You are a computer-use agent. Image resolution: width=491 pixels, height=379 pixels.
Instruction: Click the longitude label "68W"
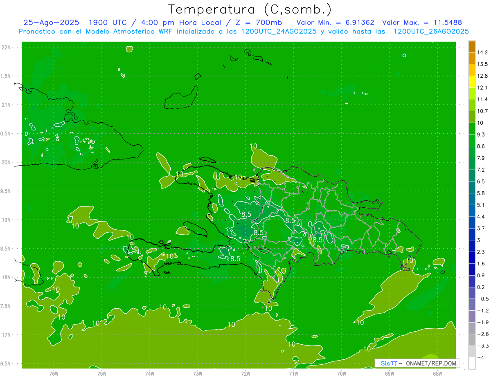coord(437,373)
